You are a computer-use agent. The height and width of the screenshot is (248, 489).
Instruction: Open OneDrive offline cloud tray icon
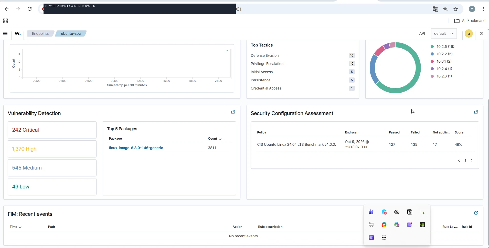pos(397,212)
